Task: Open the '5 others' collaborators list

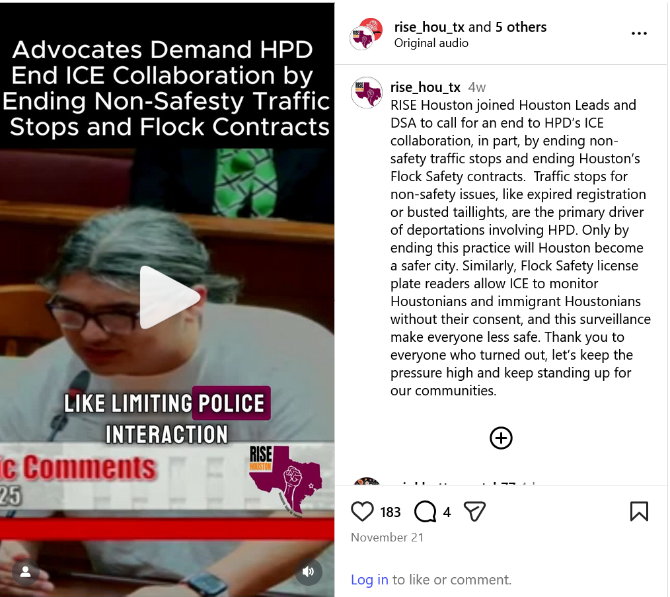Action: 521,27
